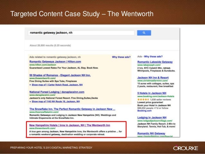Image resolution: width=205 pixels, height=154 pixels.
Task: Click star rating for booking.com ad
Action: (x=143, y=100)
